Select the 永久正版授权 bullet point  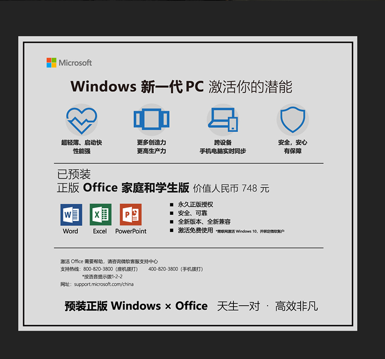195,204
